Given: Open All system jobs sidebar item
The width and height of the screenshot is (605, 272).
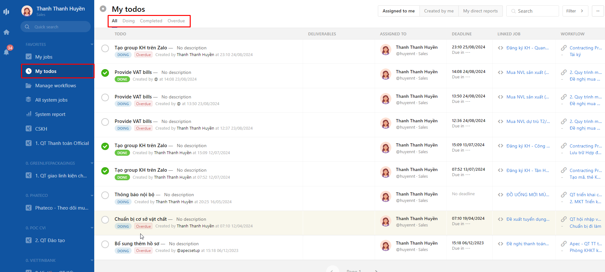Looking at the screenshot, I should tap(51, 100).
